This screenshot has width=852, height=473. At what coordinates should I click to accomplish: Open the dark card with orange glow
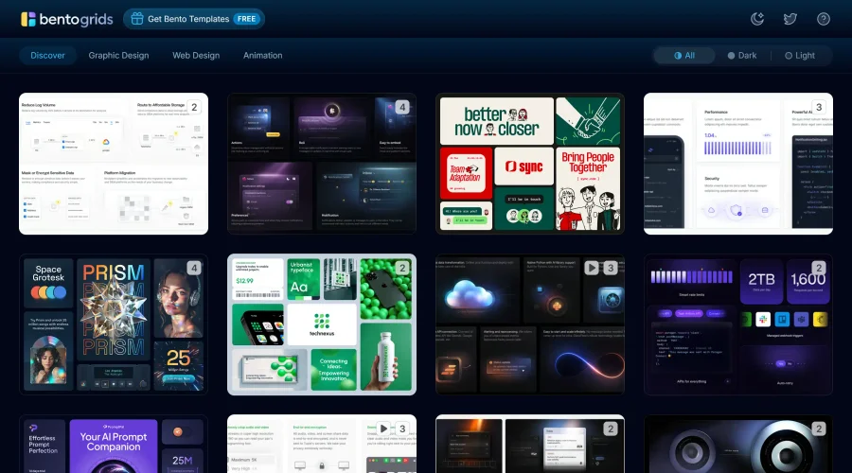pyautogui.click(x=530, y=444)
